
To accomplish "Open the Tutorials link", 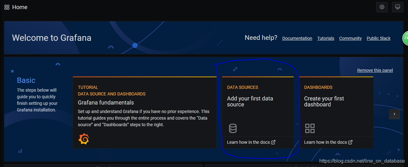I will point(326,38).
